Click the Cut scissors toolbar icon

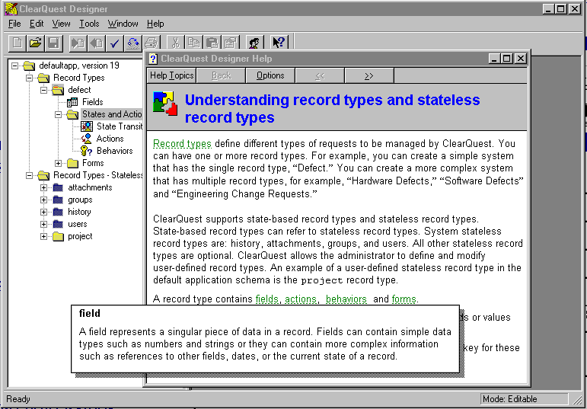click(175, 43)
